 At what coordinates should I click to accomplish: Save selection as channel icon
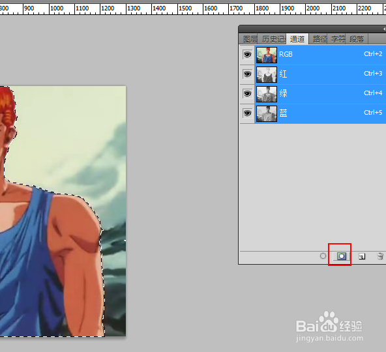(x=342, y=256)
